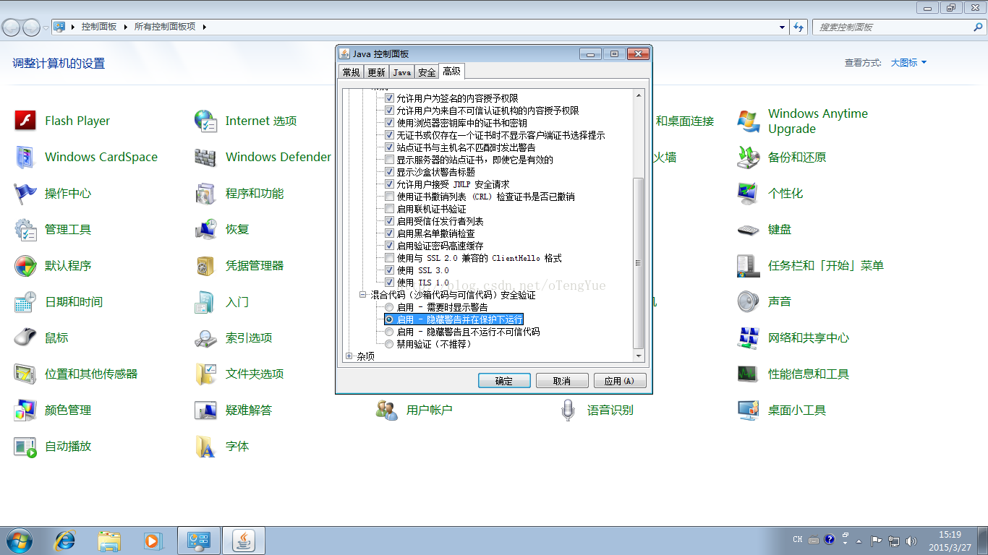Click the volume icon in system tray
Image resolution: width=988 pixels, height=555 pixels.
(911, 540)
